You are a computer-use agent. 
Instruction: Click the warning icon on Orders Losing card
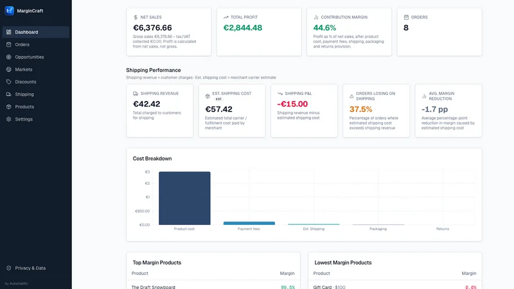tap(351, 96)
